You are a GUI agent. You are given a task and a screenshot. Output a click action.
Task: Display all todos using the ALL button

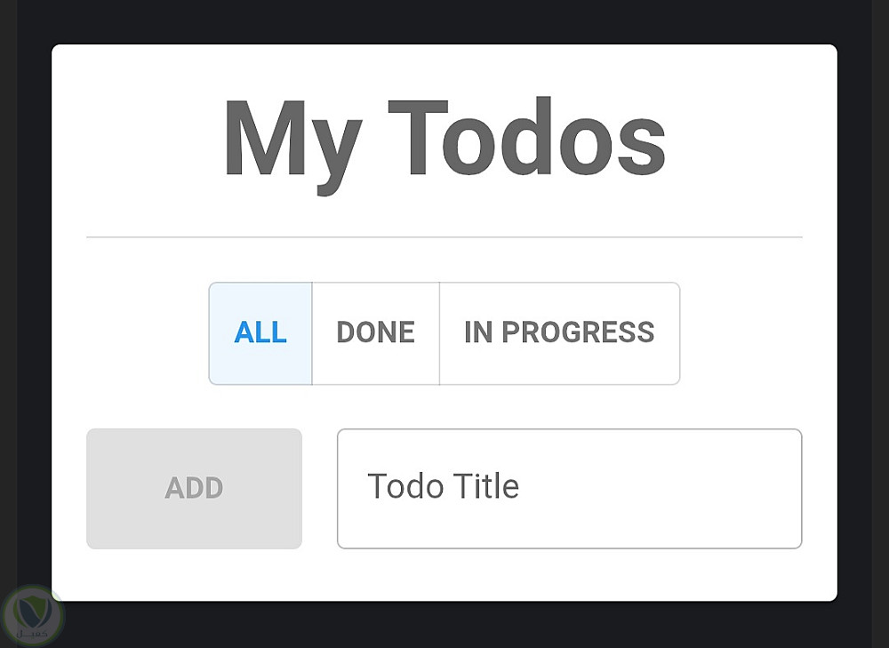click(260, 333)
